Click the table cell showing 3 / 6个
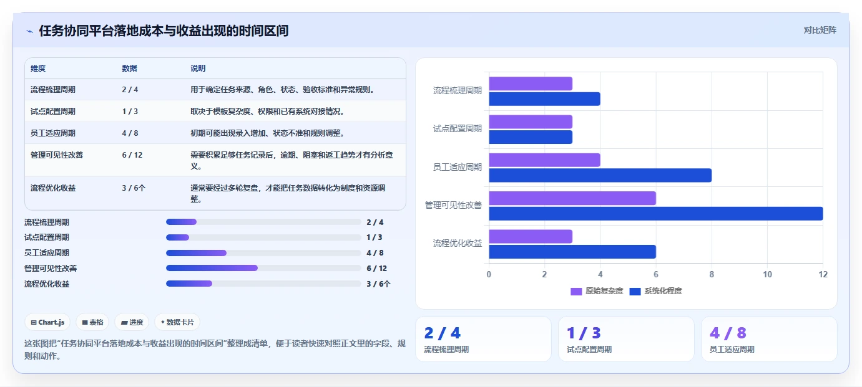 [134, 188]
